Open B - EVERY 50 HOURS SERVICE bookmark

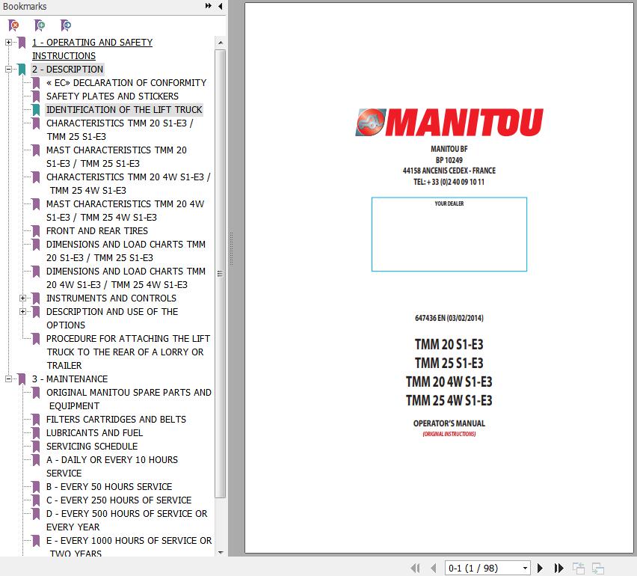tap(109, 486)
